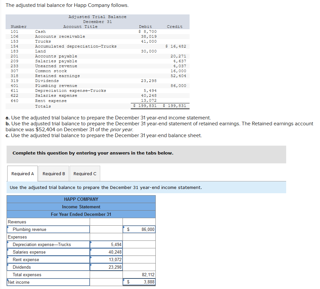Click account number 640 in trial balance
The image size is (320, 289).
point(14,101)
